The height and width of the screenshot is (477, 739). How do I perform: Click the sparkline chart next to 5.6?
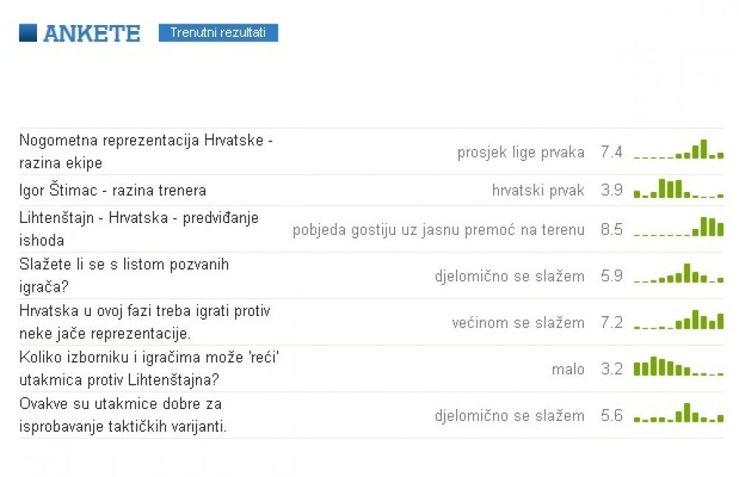(x=678, y=413)
